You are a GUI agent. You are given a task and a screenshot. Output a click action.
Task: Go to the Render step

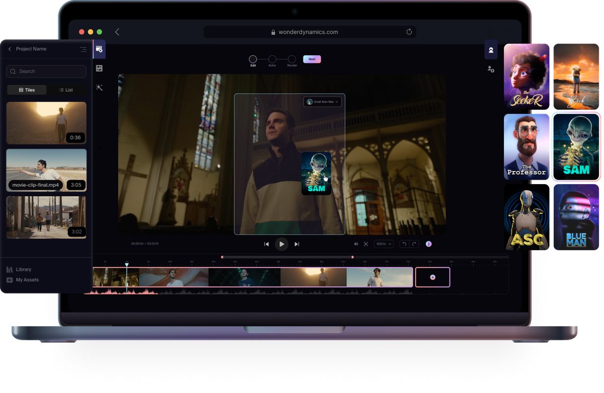292,59
